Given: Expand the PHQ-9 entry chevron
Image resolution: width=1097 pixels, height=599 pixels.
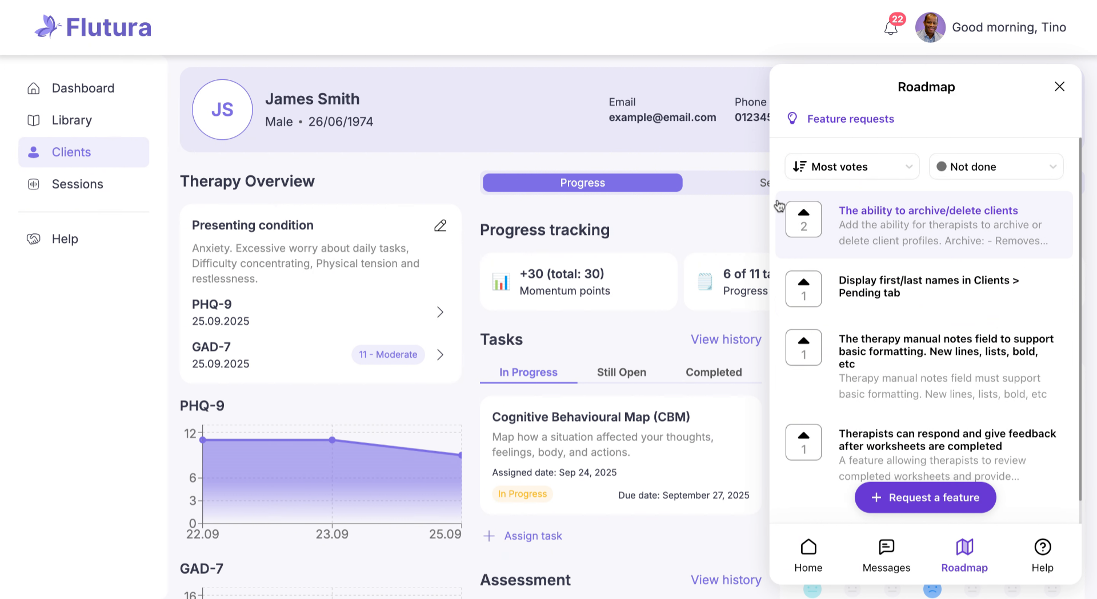Looking at the screenshot, I should click(440, 312).
